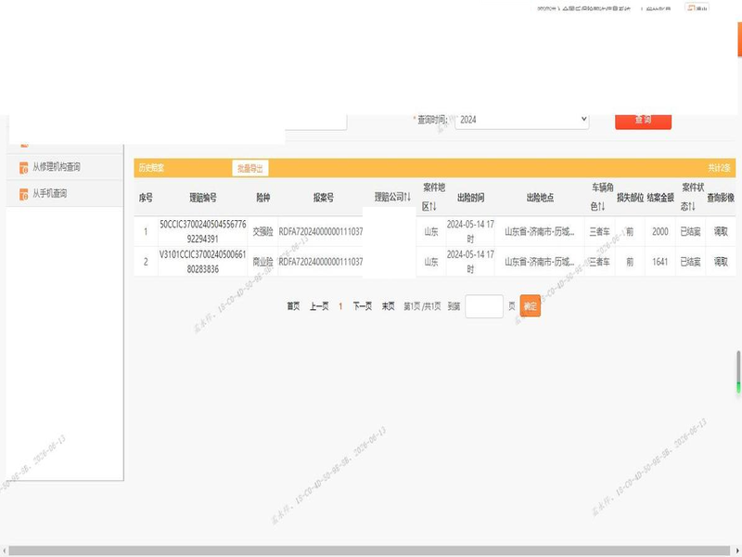This screenshot has height=557, width=742.
Task: Click icon beside 从修理机构查询
Action: click(24, 168)
